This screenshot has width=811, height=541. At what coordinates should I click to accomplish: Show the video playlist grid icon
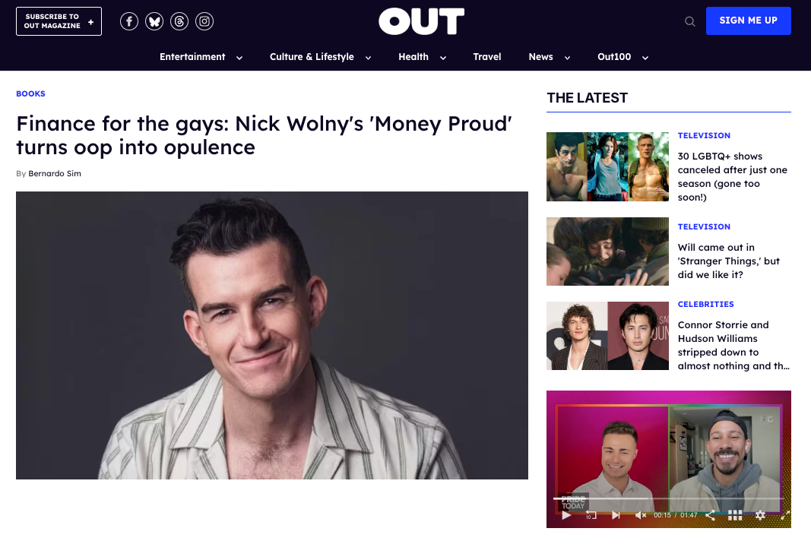(735, 515)
